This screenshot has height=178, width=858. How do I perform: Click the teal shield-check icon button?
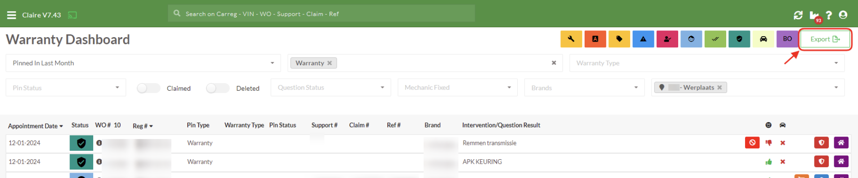tap(739, 39)
